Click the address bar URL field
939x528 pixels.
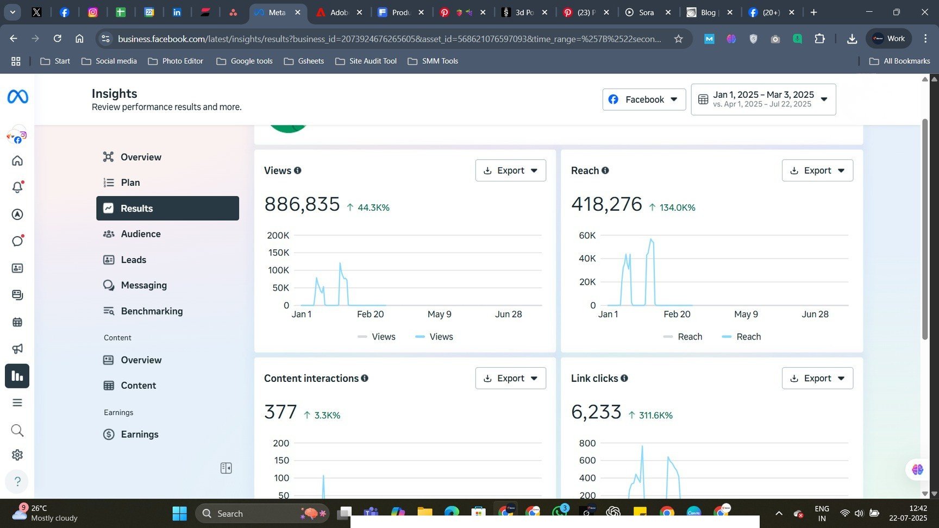(x=390, y=39)
